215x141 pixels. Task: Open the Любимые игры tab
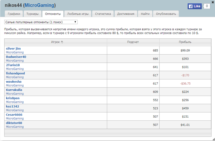tap(78, 14)
